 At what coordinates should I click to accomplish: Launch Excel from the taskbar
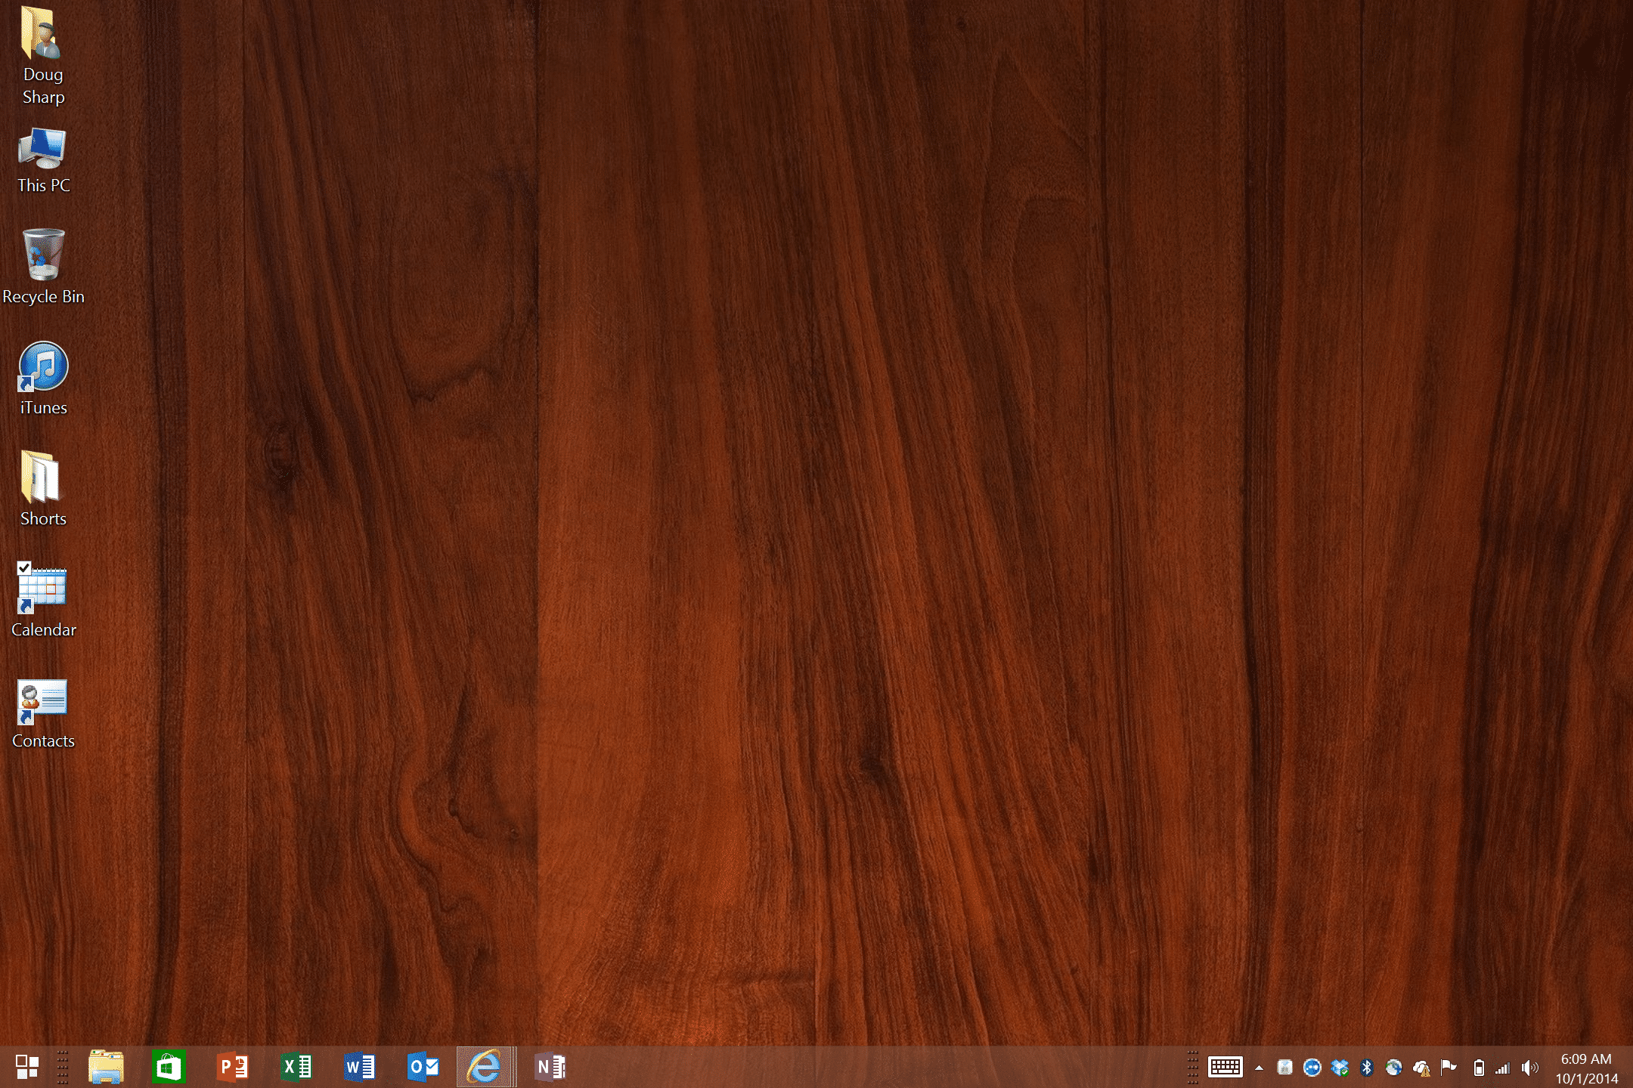[x=296, y=1067]
